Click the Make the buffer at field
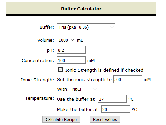 pyautogui.click(x=116, y=109)
